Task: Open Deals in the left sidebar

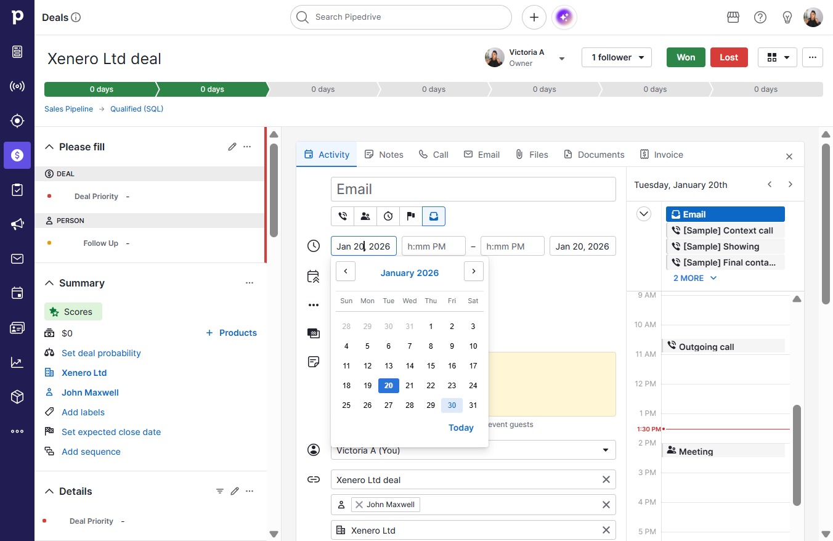Action: tap(17, 155)
